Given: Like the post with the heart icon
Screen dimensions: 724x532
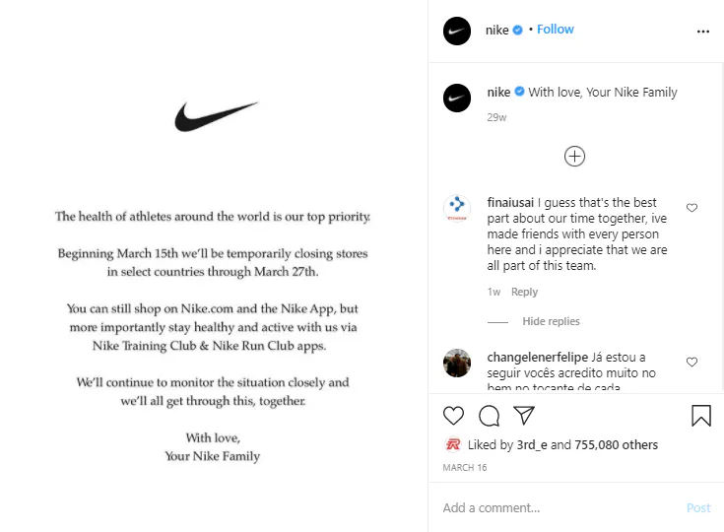Looking at the screenshot, I should 453,416.
